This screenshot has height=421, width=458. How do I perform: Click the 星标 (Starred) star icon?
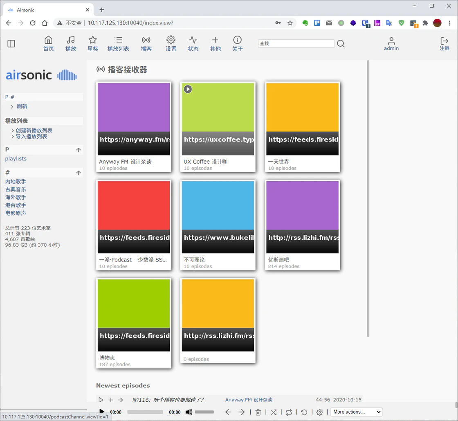[x=93, y=40]
